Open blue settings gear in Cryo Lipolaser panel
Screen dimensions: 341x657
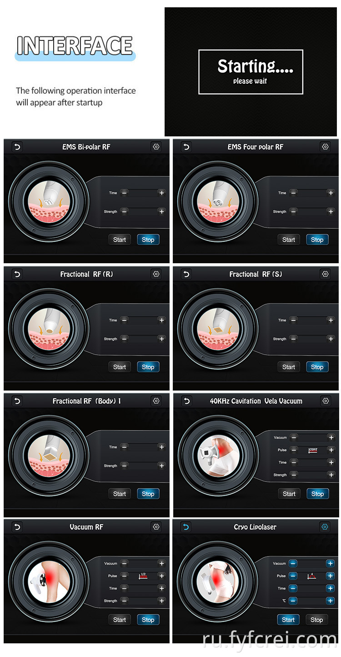[325, 527]
